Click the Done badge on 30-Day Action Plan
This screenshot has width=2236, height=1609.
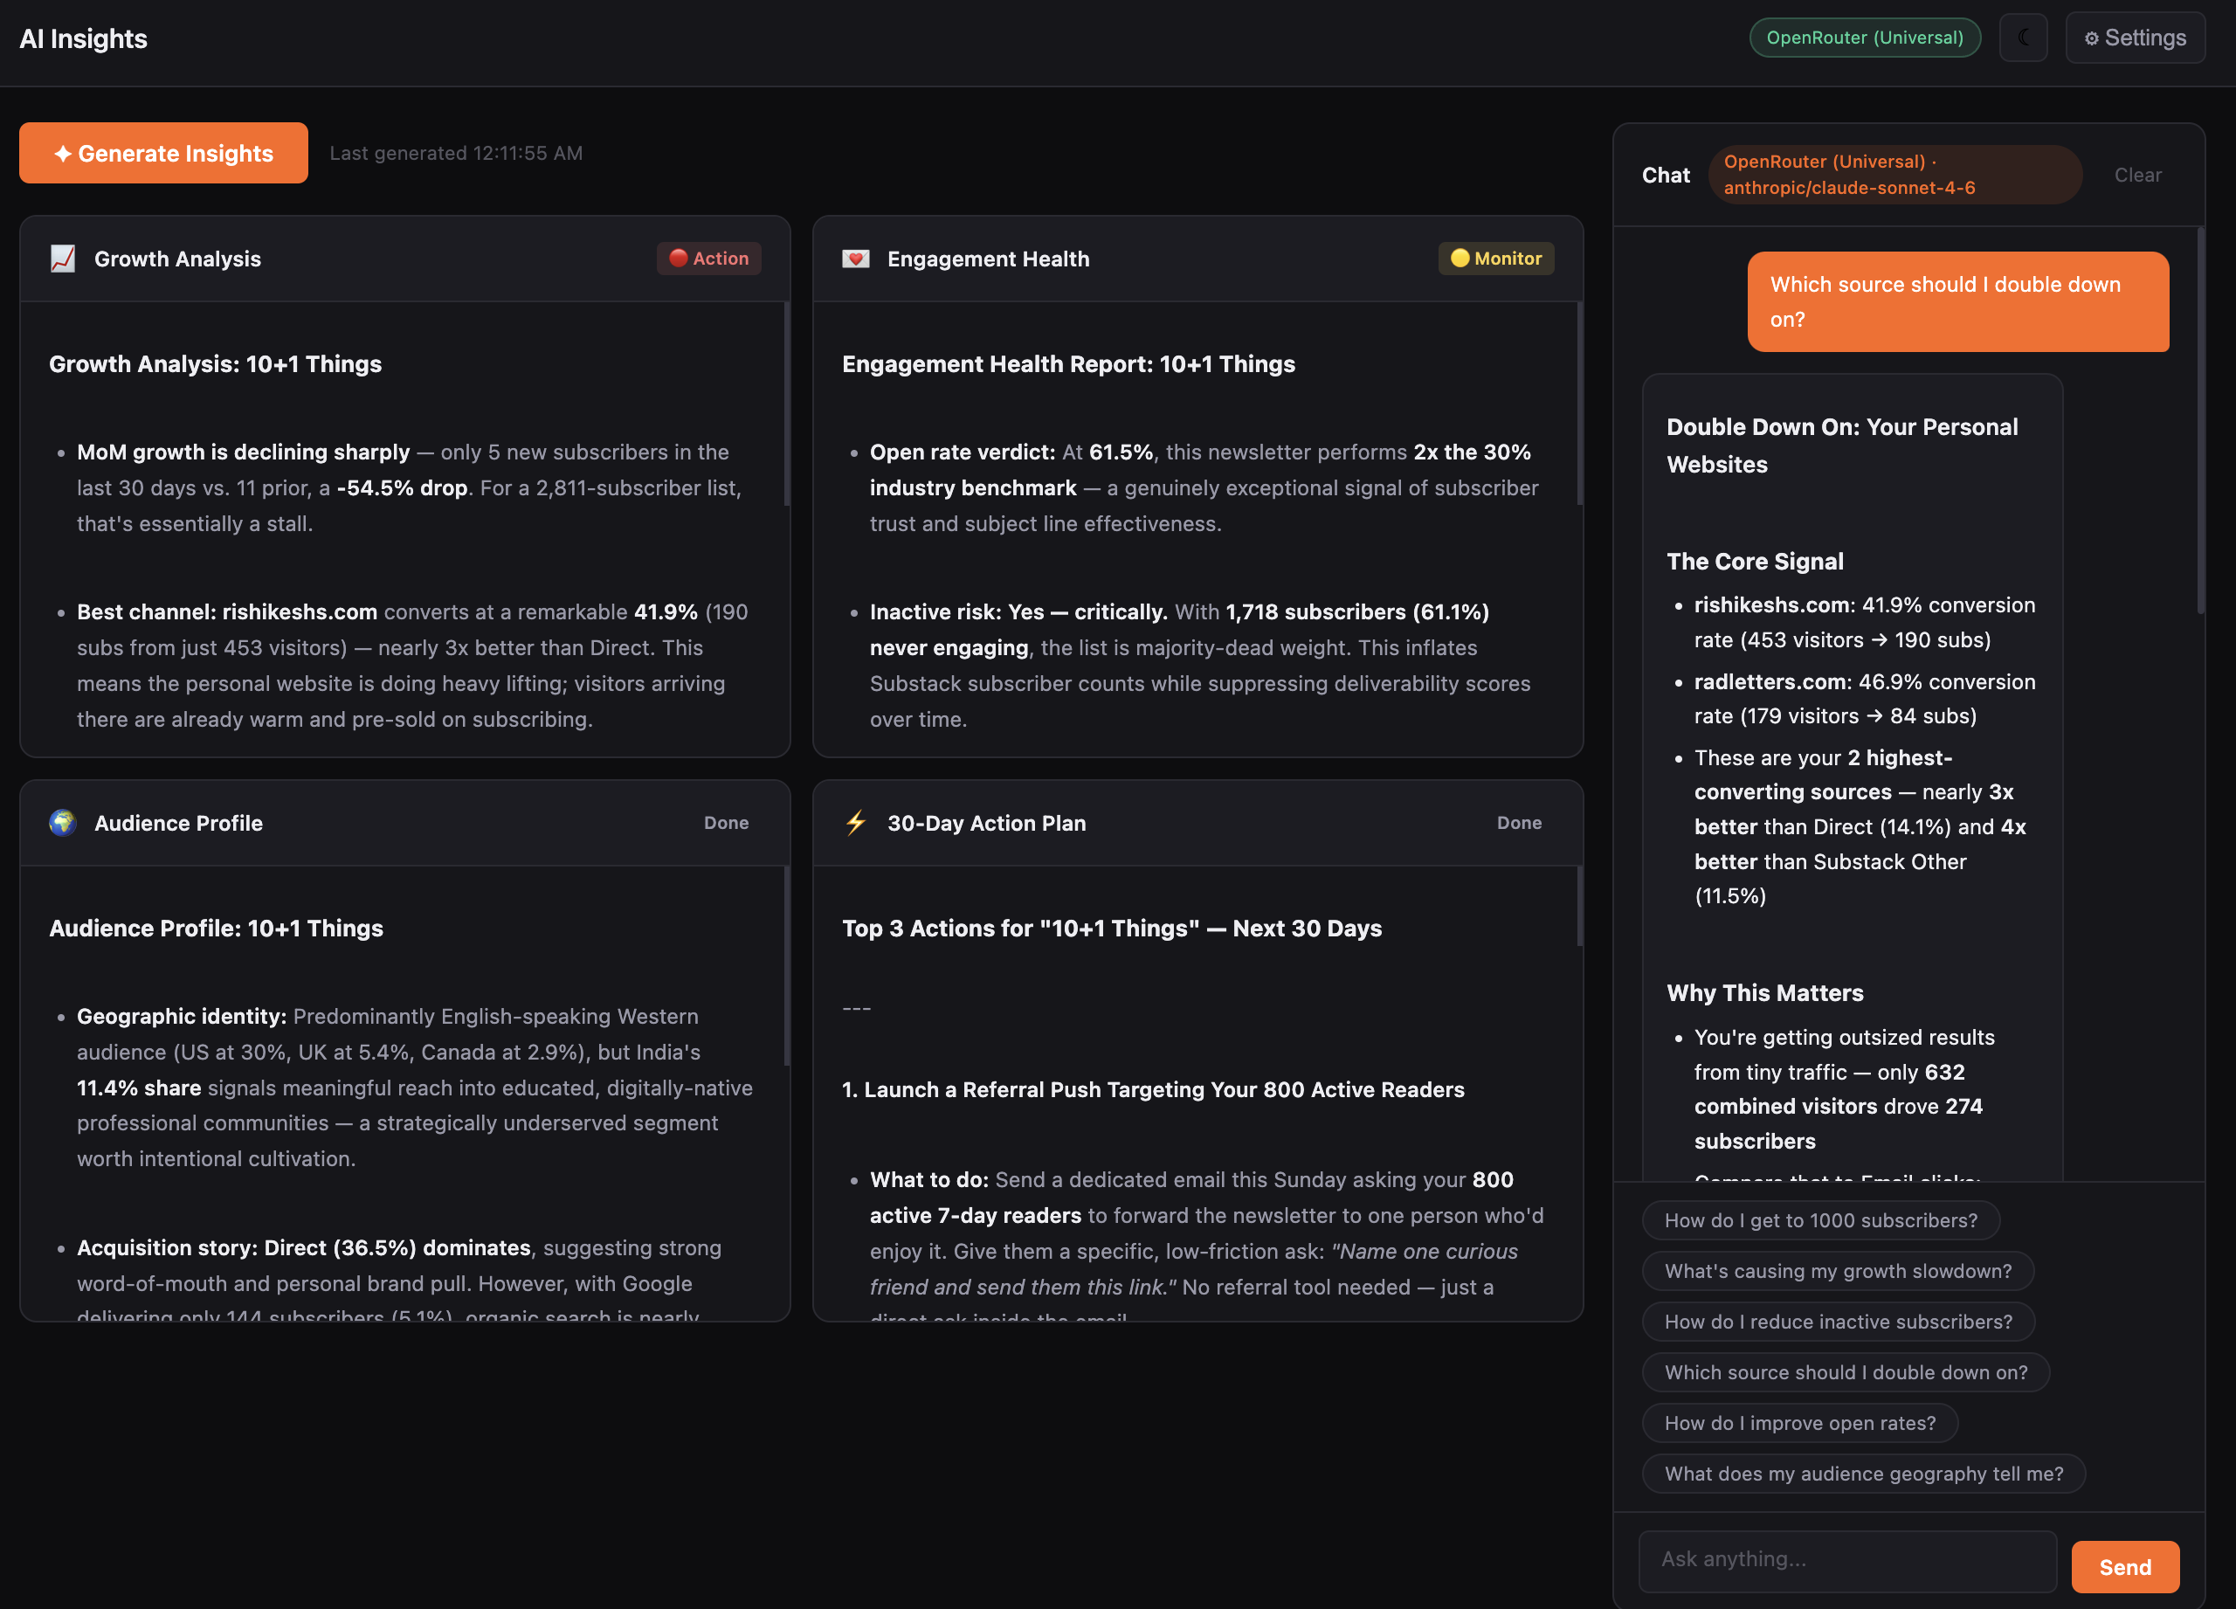[x=1519, y=822]
